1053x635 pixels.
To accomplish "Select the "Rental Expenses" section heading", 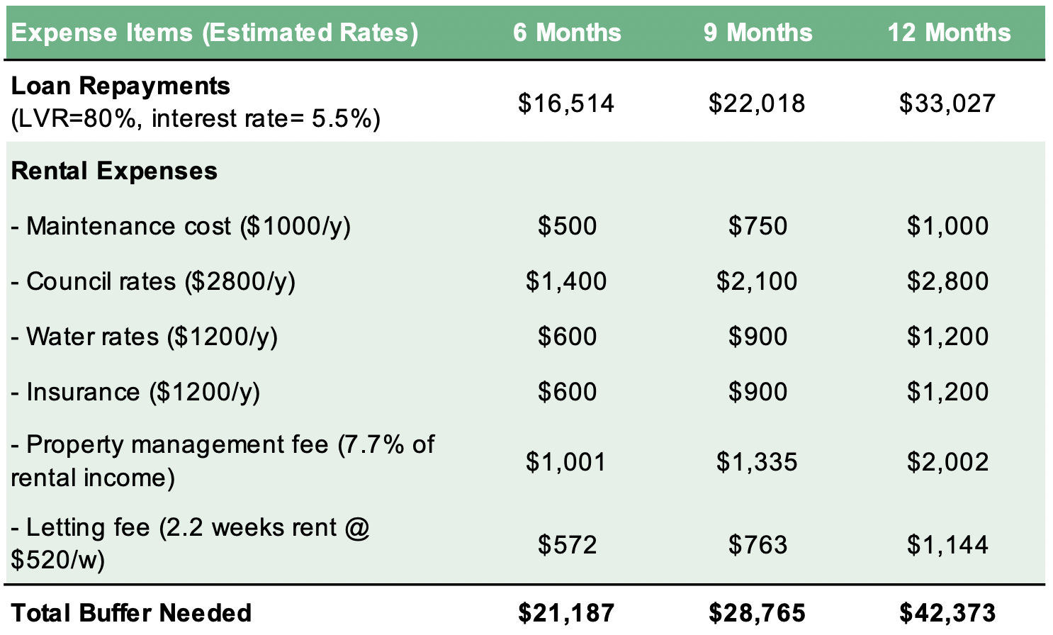I will pyautogui.click(x=114, y=171).
